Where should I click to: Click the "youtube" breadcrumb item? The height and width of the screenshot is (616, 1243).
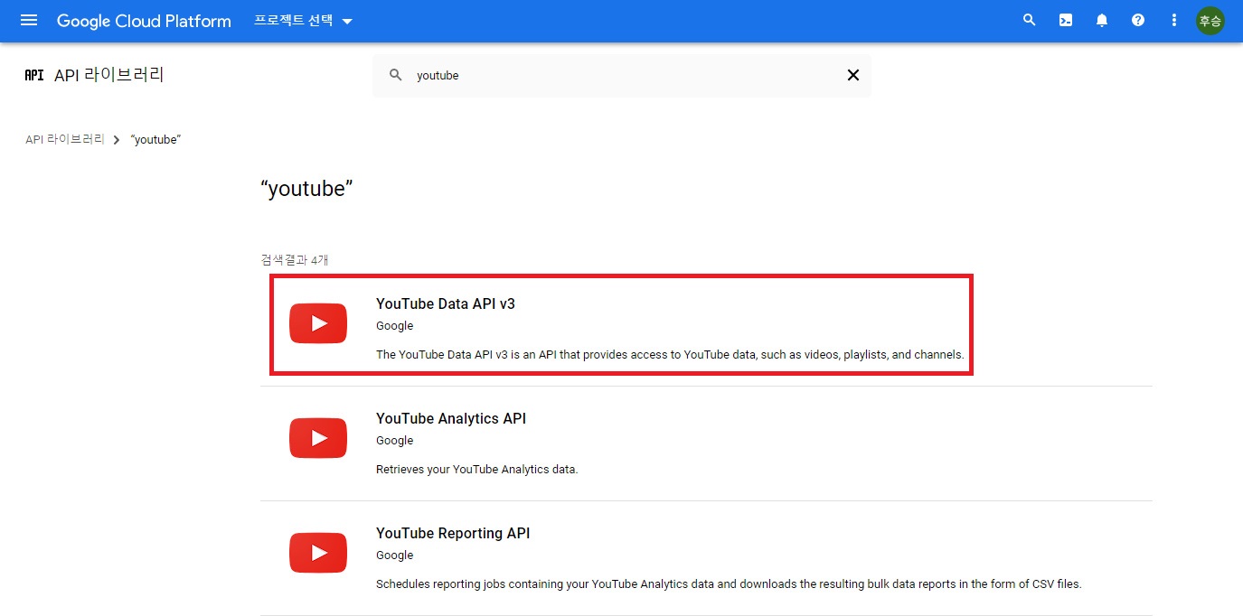(155, 140)
